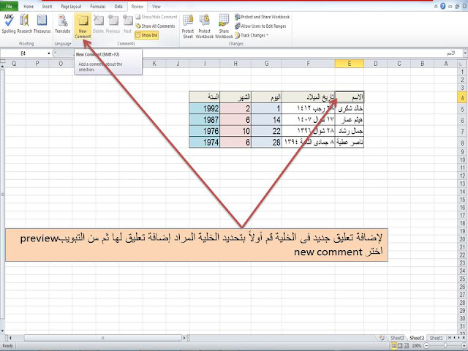Screen dimensions: 468x351
Task: Select cell containing 1974
Action: pos(205,143)
